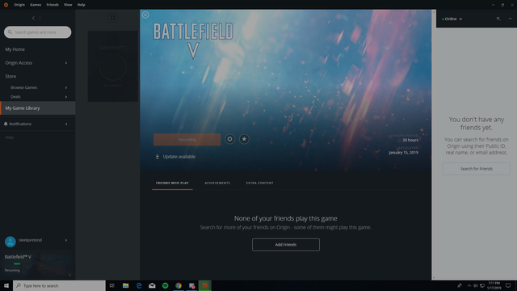The height and width of the screenshot is (291, 517).
Task: Click Search for Friends button
Action: pos(477,169)
